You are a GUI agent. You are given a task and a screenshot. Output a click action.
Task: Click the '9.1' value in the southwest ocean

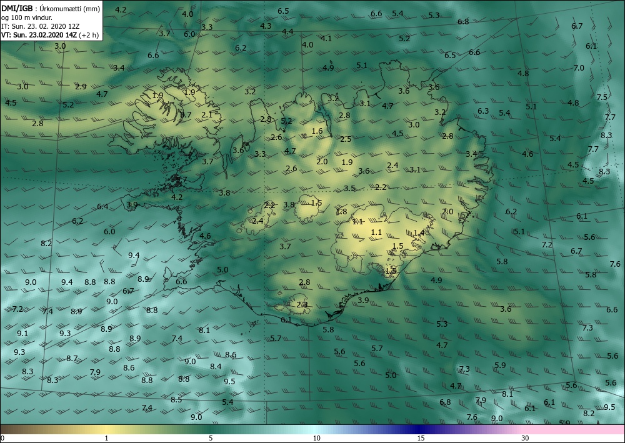coord(22,334)
